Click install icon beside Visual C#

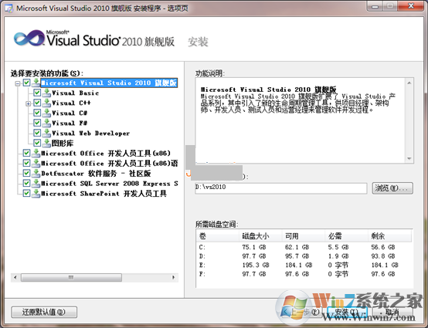click(x=46, y=113)
